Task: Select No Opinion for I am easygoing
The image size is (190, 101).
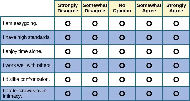Action: point(122,23)
